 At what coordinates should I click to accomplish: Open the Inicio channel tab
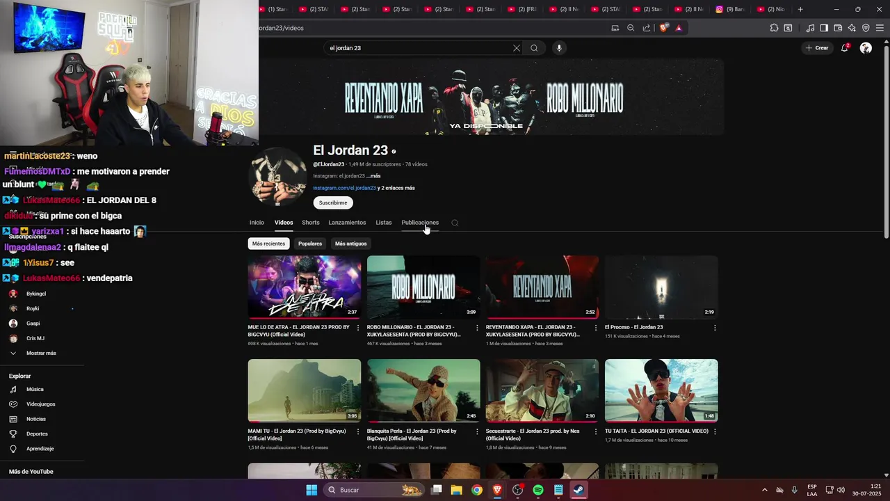[257, 223]
